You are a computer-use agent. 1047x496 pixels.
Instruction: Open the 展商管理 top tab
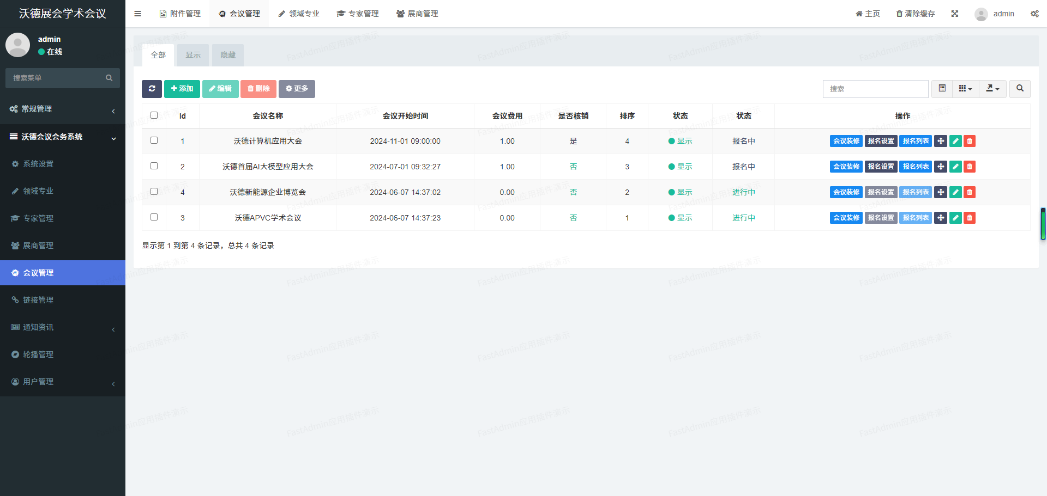pyautogui.click(x=417, y=14)
